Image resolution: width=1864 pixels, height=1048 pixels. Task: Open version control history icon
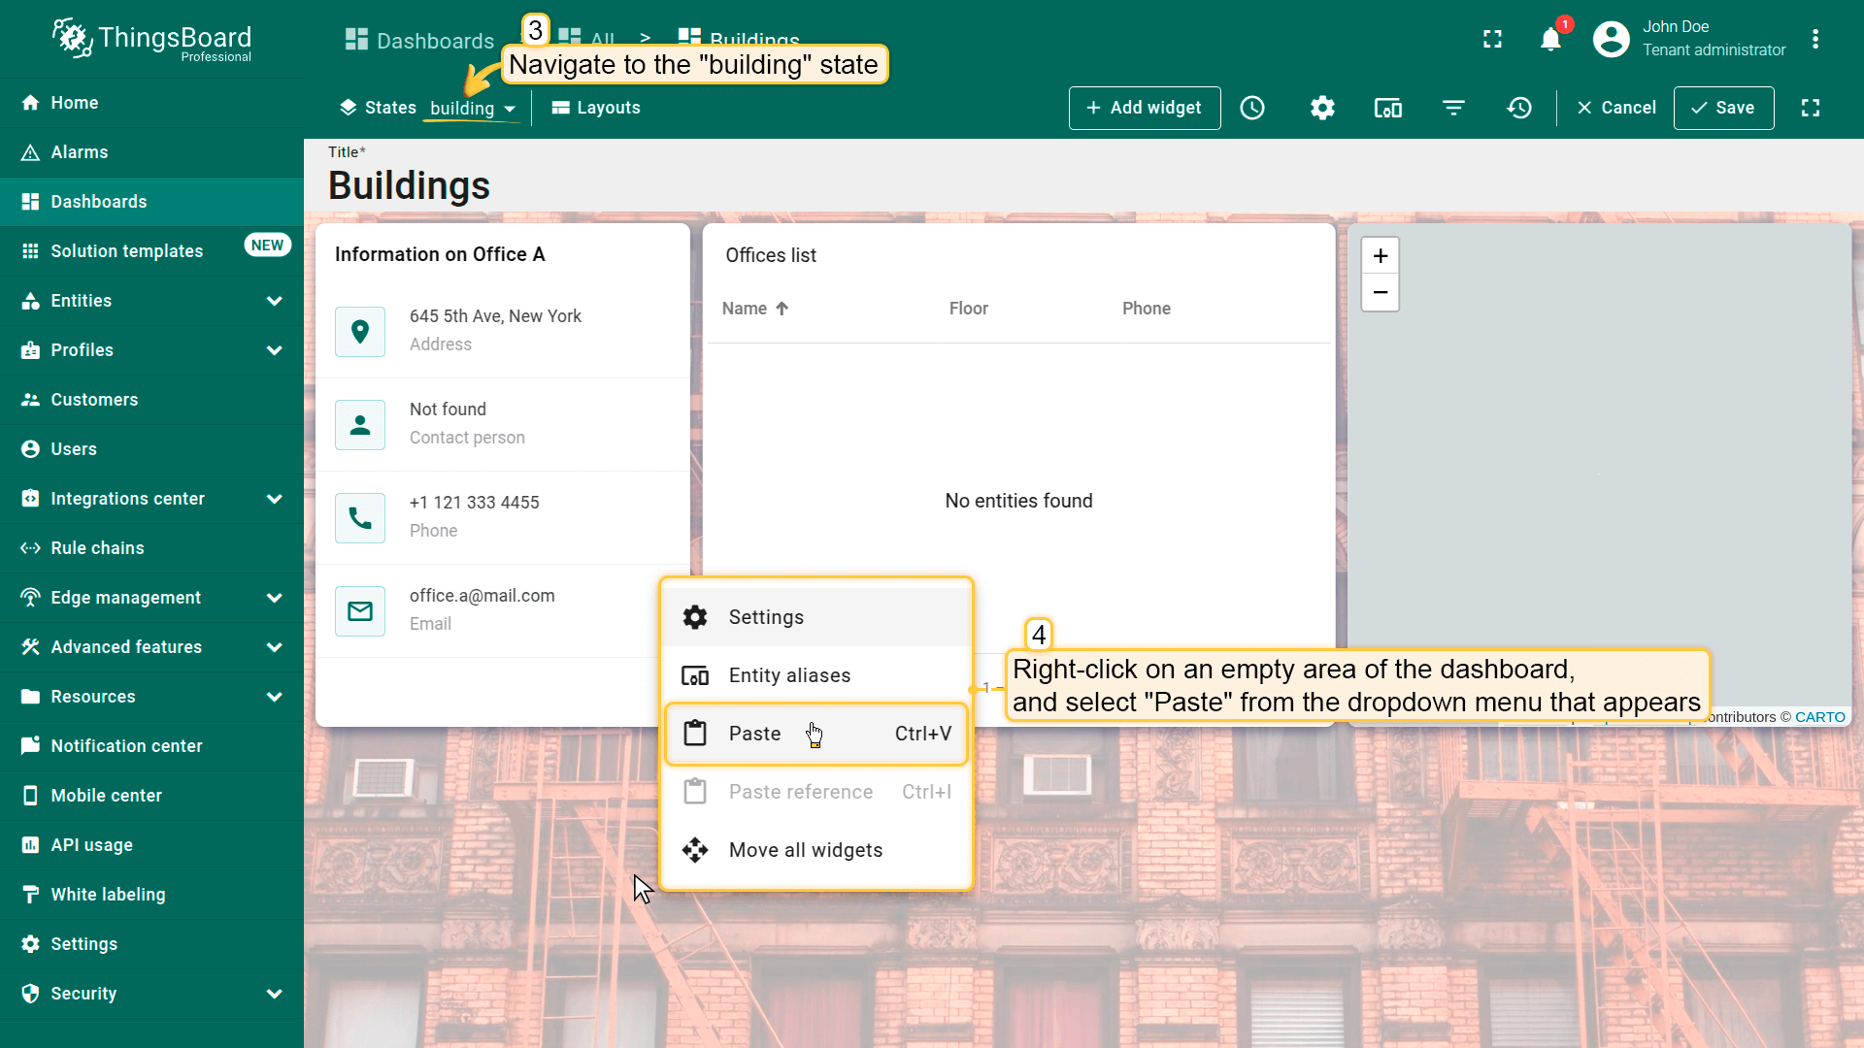[x=1519, y=108]
